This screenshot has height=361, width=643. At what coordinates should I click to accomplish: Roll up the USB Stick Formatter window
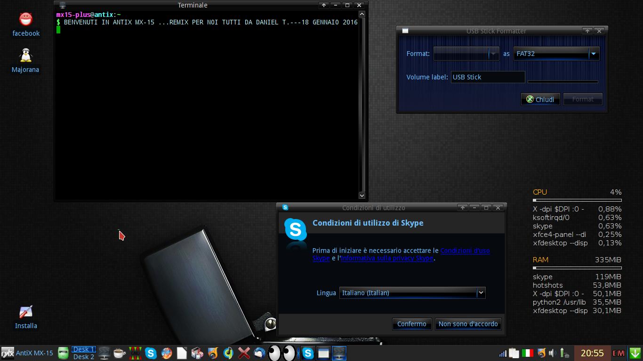(x=587, y=31)
